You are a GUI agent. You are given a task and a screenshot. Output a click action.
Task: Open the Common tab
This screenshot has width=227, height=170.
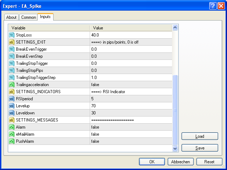tap(28, 17)
